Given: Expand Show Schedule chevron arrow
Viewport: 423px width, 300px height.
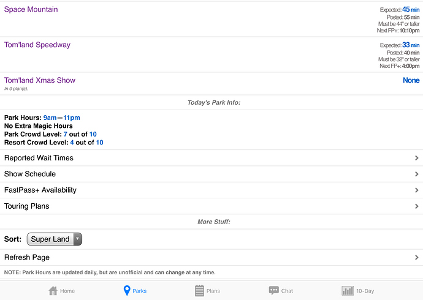Looking at the screenshot, I should 416,174.
